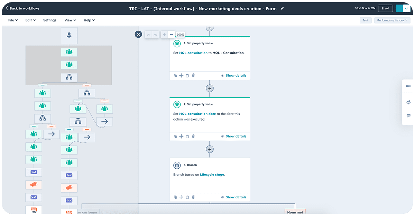Viewport: 415px width, 216px height.
Task: Close the minimap panel with X button
Action: click(x=138, y=34)
